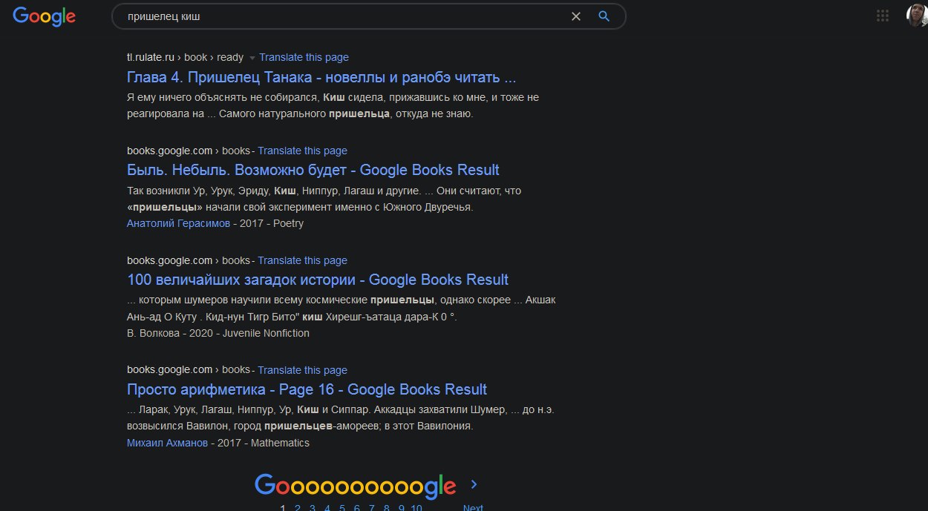Screen dimensions: 928x511
Task: Click the magnifying glass search icon
Action: tap(604, 16)
